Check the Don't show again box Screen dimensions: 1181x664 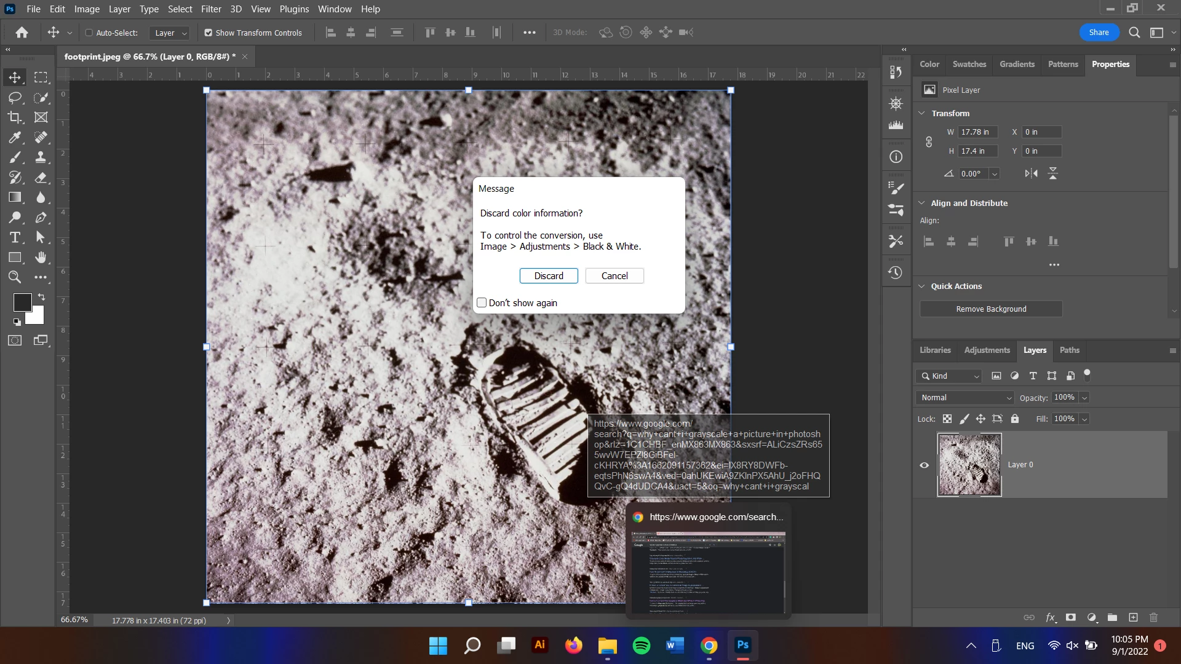coord(482,302)
